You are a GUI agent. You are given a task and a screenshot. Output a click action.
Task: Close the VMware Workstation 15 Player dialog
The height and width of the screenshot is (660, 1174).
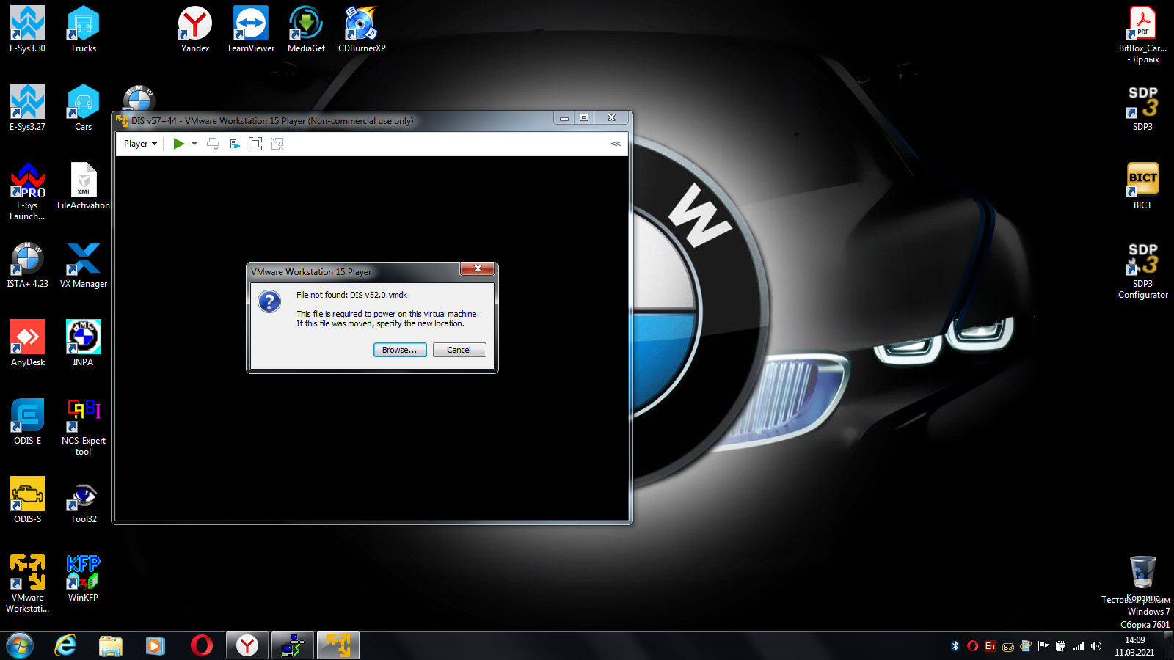point(478,269)
